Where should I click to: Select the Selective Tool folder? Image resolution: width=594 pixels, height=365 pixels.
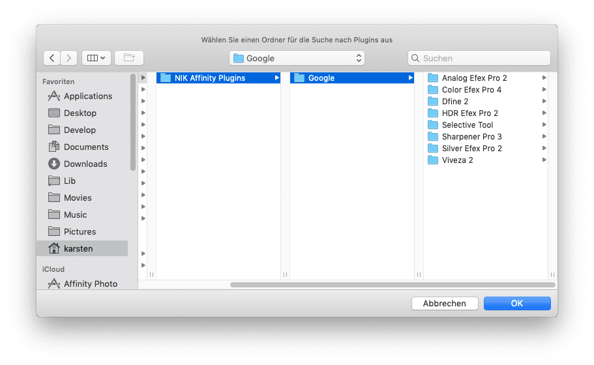click(486, 125)
